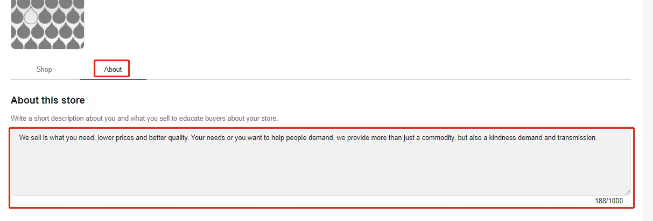Click the store logo image
The height and width of the screenshot is (221, 653).
click(47, 24)
